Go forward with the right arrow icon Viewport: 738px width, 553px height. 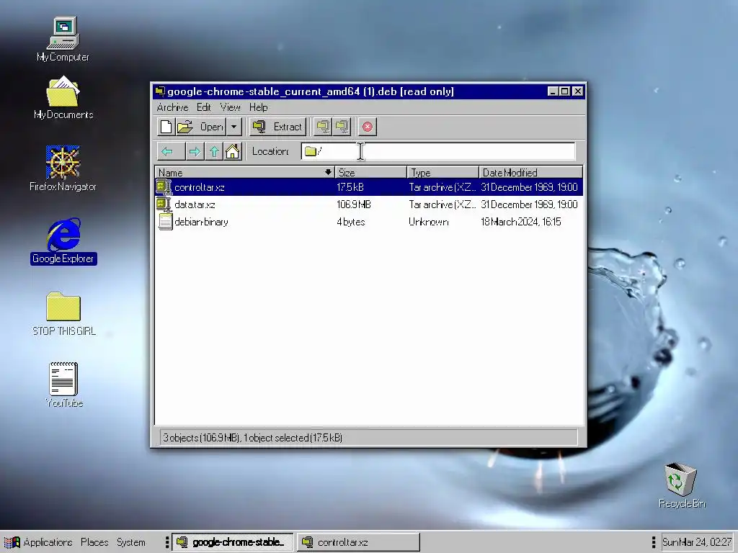(195, 151)
